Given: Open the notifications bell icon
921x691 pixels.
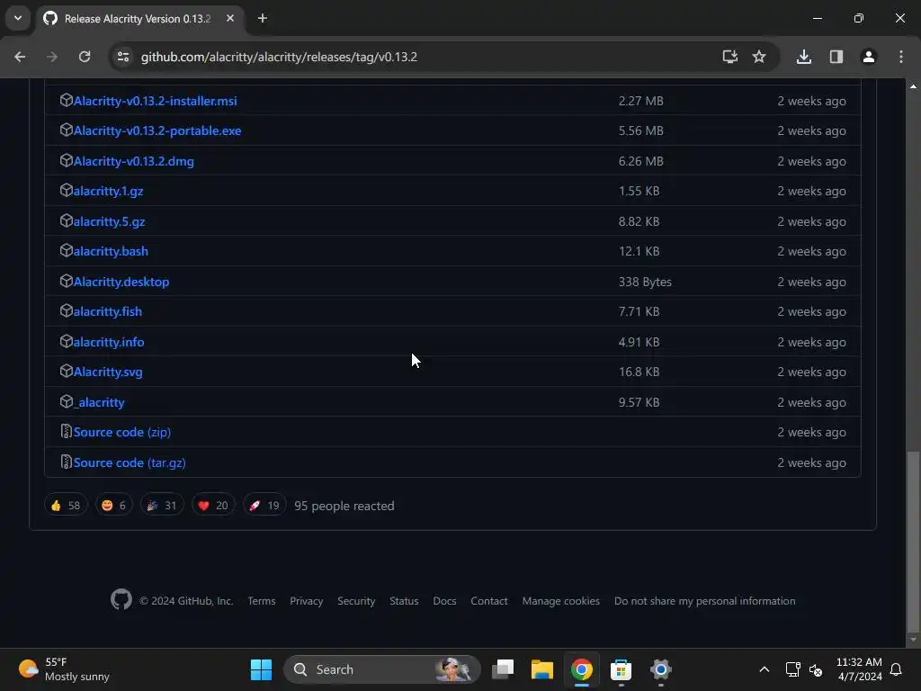Looking at the screenshot, I should click(896, 669).
